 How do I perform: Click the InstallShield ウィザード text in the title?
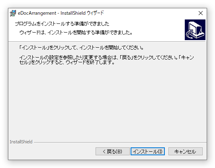tap(82, 13)
